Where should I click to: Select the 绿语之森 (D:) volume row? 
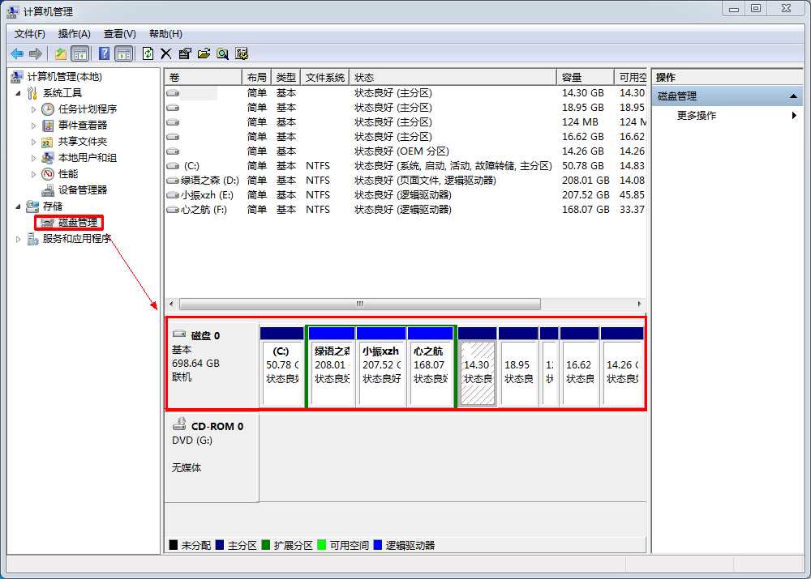(x=405, y=181)
